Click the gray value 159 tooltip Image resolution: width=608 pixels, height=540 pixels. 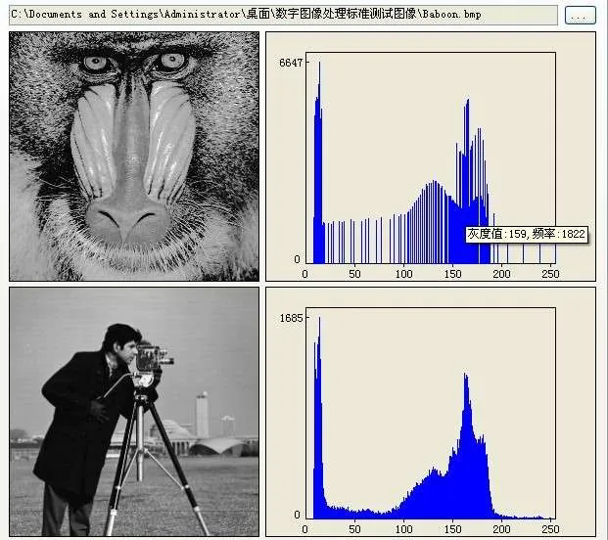coord(526,234)
